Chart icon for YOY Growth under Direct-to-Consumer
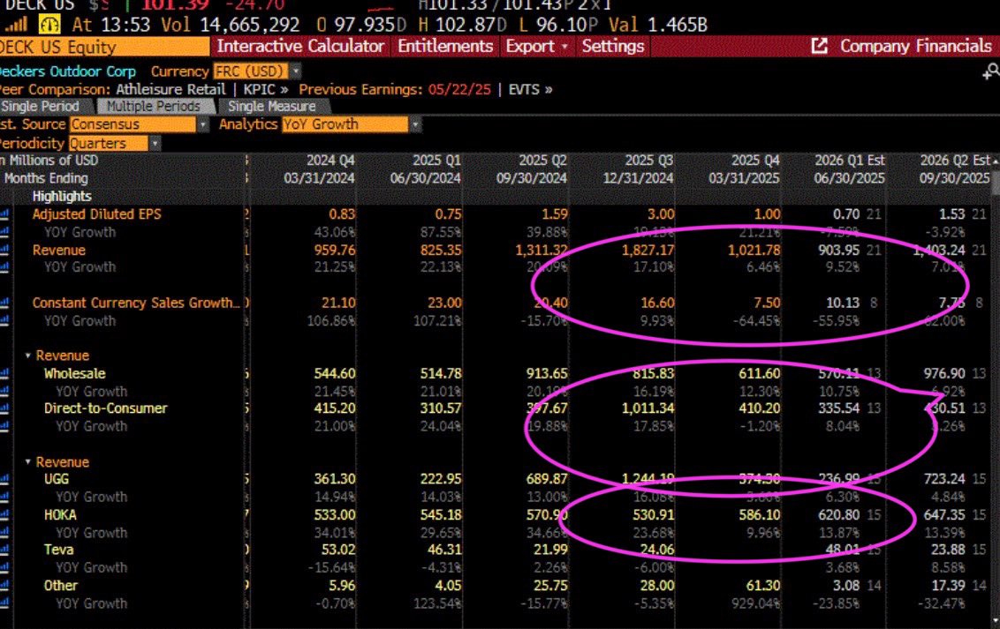The width and height of the screenshot is (1000, 629). [x=4, y=427]
